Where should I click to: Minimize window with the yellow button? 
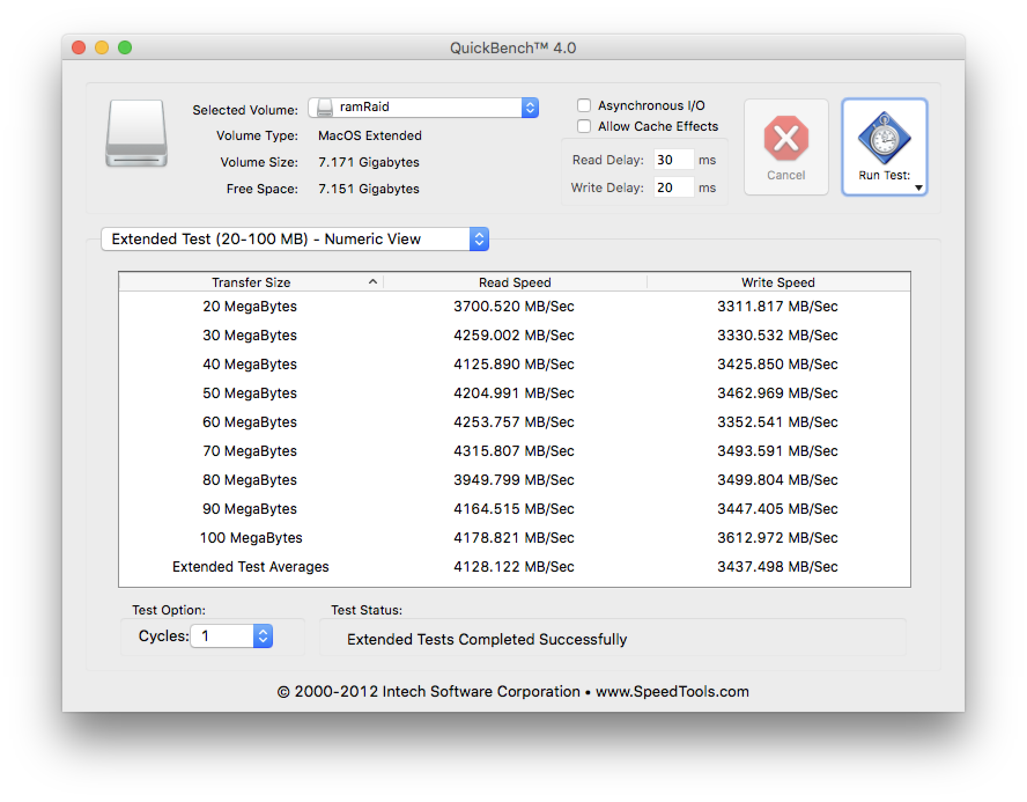coord(102,47)
